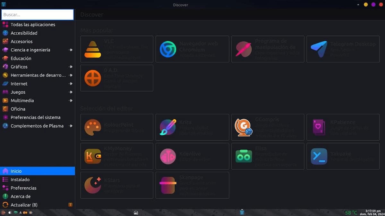Open Navegador web Chromium card

point(192,49)
